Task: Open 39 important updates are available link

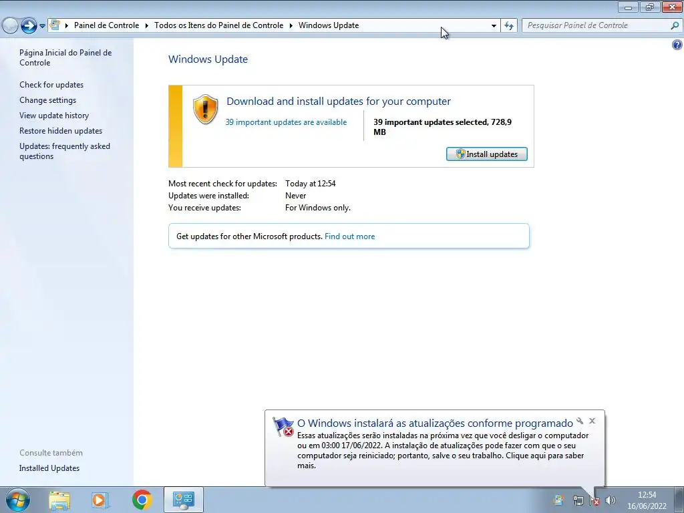Action: 286,122
